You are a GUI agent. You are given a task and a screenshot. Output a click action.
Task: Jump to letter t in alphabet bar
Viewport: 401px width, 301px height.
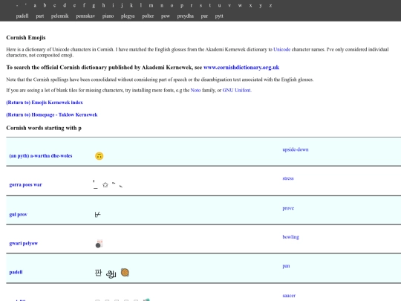[209, 5]
